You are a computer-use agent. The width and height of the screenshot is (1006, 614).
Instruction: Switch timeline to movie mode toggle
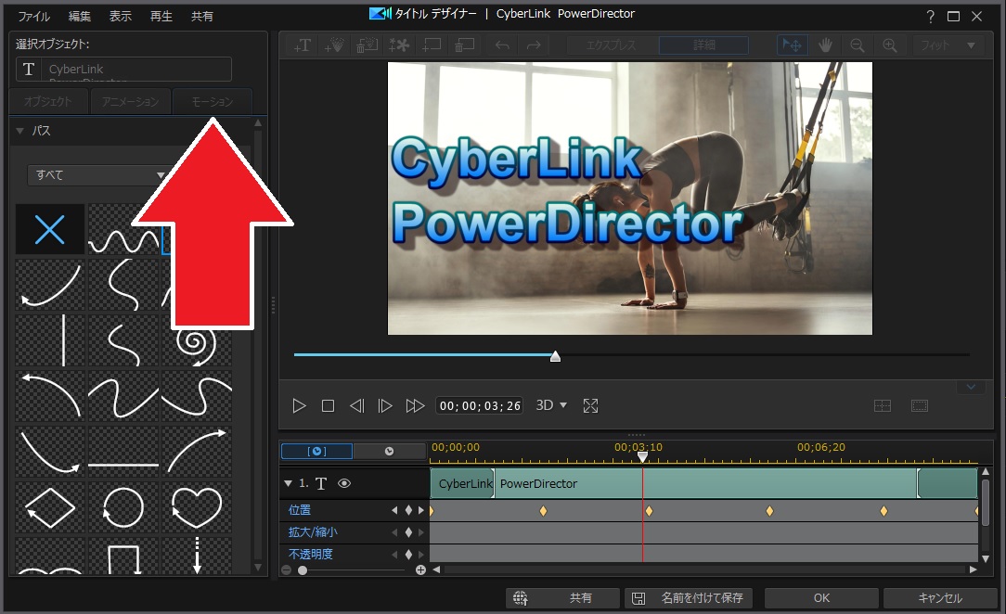coord(390,451)
